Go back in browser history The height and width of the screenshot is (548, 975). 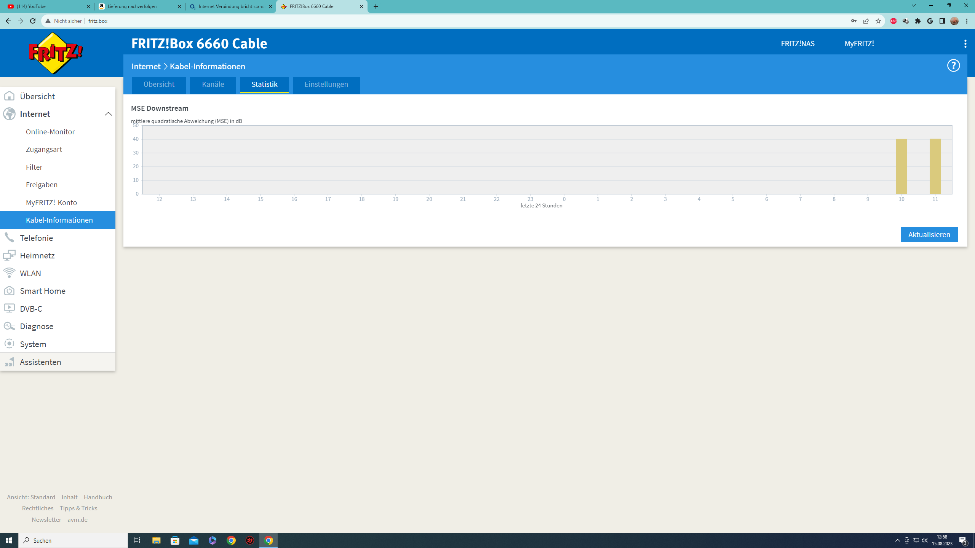pyautogui.click(x=8, y=21)
